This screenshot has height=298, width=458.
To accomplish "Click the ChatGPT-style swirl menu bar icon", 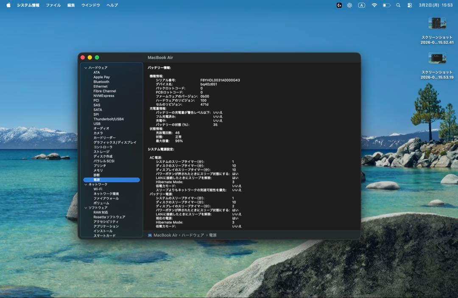I will [x=349, y=5].
